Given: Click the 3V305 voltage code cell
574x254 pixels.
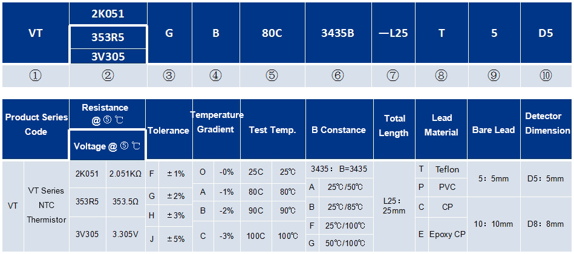Looking at the screenshot, I should coord(108,56).
